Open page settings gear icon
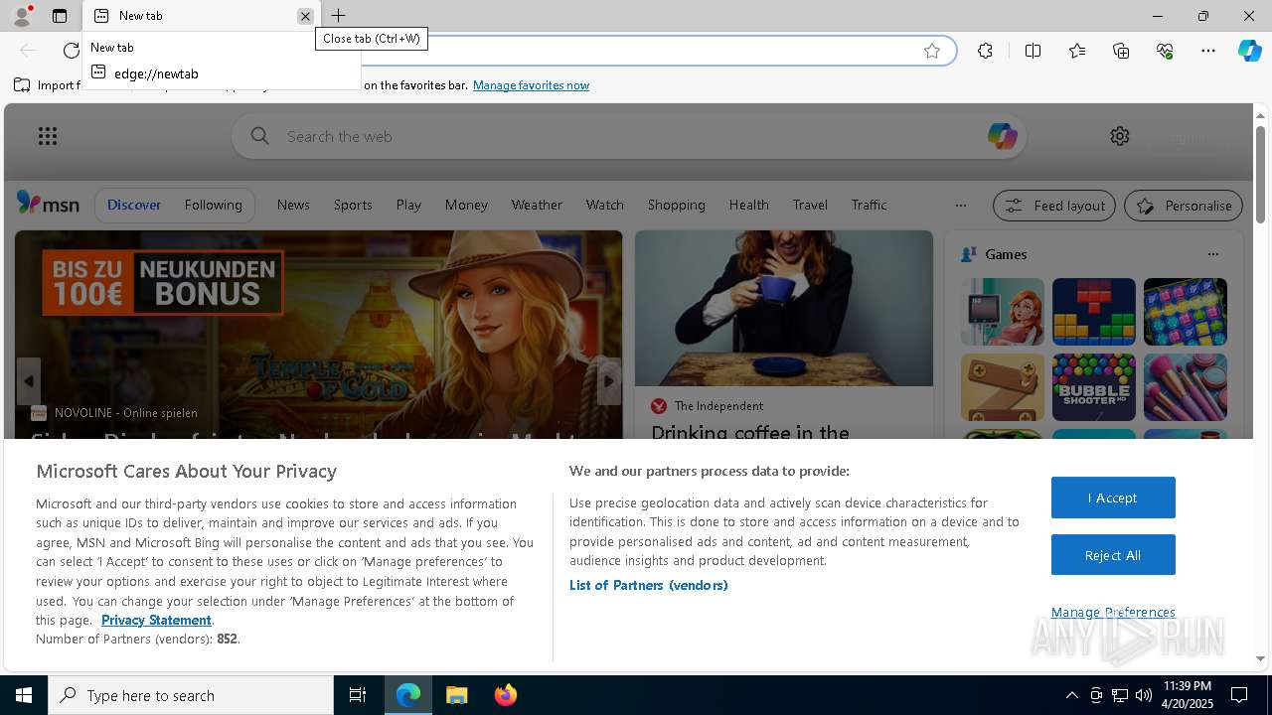 click(1120, 136)
